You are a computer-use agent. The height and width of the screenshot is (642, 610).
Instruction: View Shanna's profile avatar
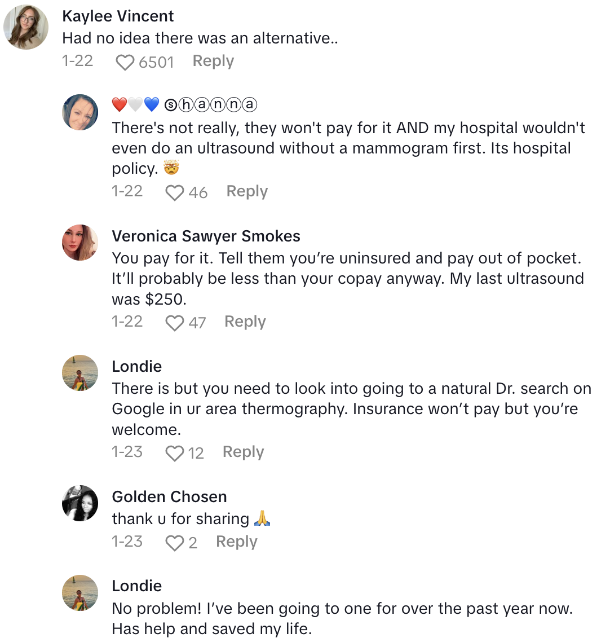(x=80, y=112)
